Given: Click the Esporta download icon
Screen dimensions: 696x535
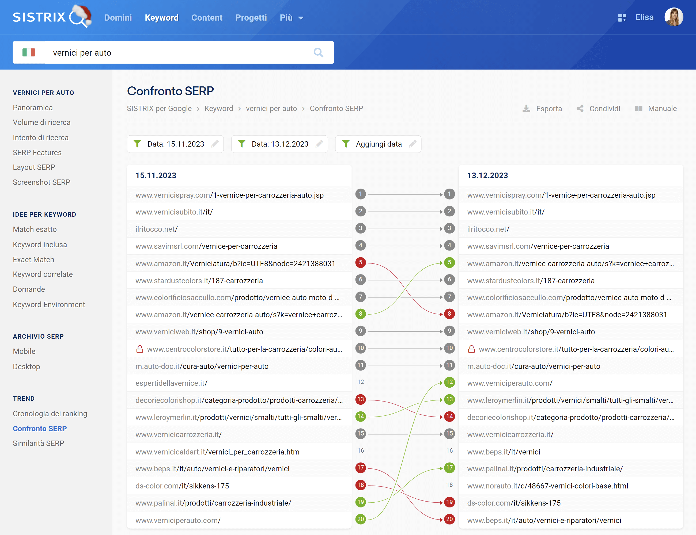Looking at the screenshot, I should pos(527,109).
